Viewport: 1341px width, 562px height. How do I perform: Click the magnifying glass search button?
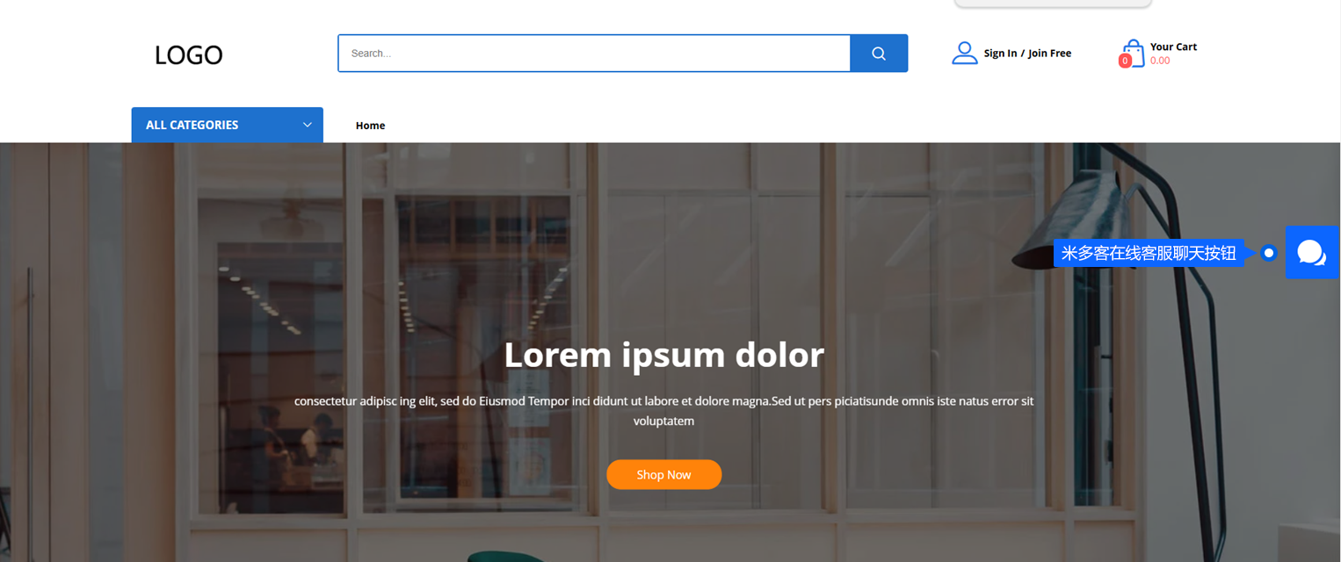point(878,54)
